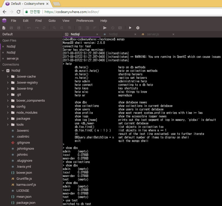Image resolution: width=222 pixels, height=206 pixels.
Task: Expand the node_modules folder
Action: tap(8, 113)
